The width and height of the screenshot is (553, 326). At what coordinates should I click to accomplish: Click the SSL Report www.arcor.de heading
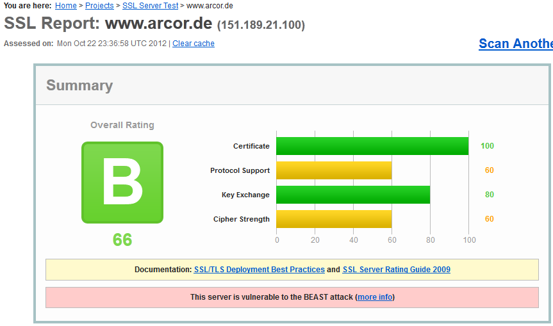[108, 24]
